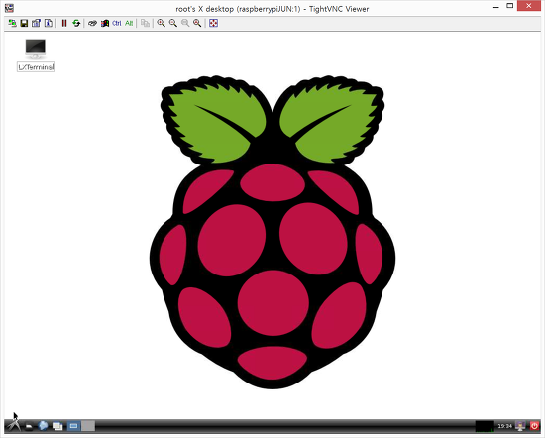
Task: Open the LXTerminal desktop icon
Action: (36, 49)
